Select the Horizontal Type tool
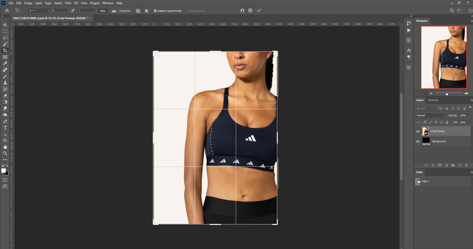This screenshot has height=249, width=473. 5,128
